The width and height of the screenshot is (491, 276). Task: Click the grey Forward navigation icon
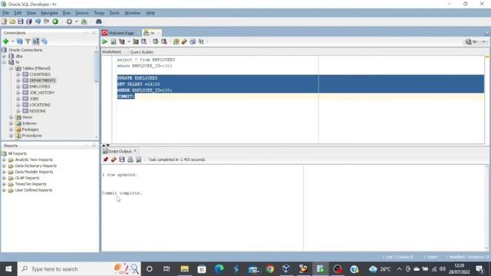[x=69, y=21]
